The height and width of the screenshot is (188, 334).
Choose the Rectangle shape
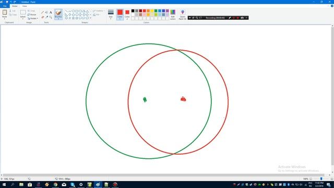(x=77, y=11)
